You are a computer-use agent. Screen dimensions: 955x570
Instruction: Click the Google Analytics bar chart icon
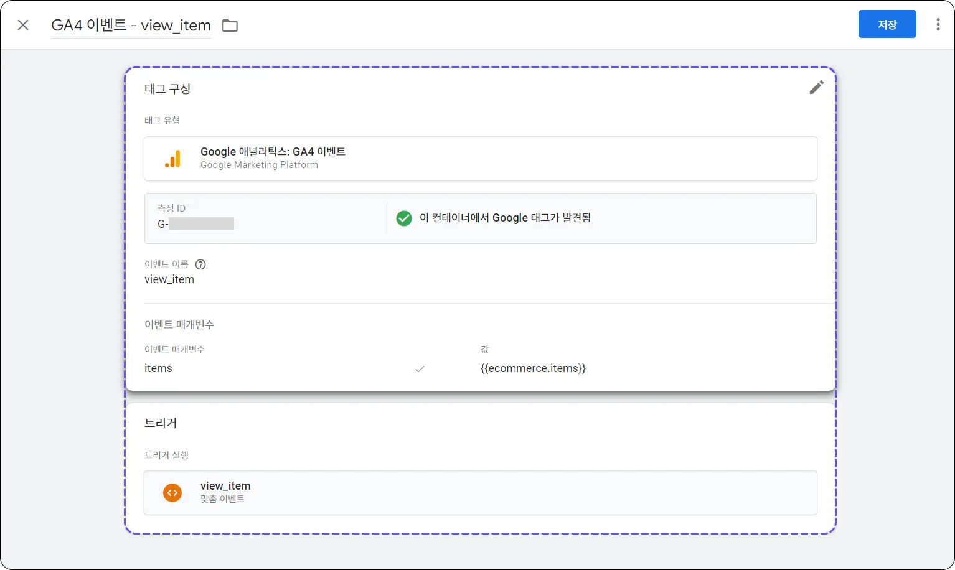[172, 159]
